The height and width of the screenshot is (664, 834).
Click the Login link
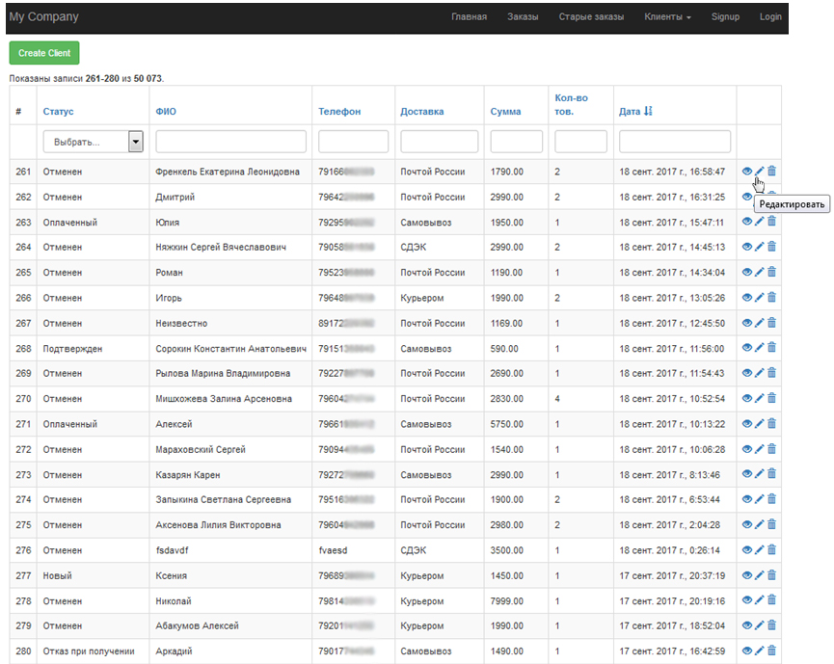pos(770,17)
